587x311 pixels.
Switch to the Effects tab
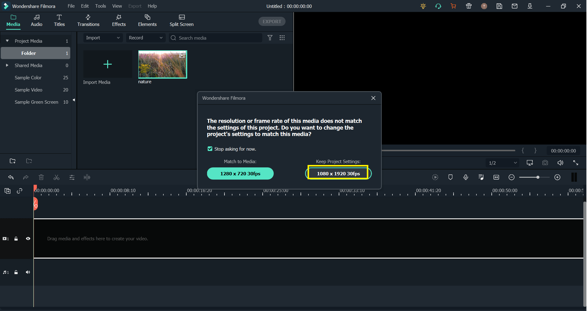click(x=119, y=21)
